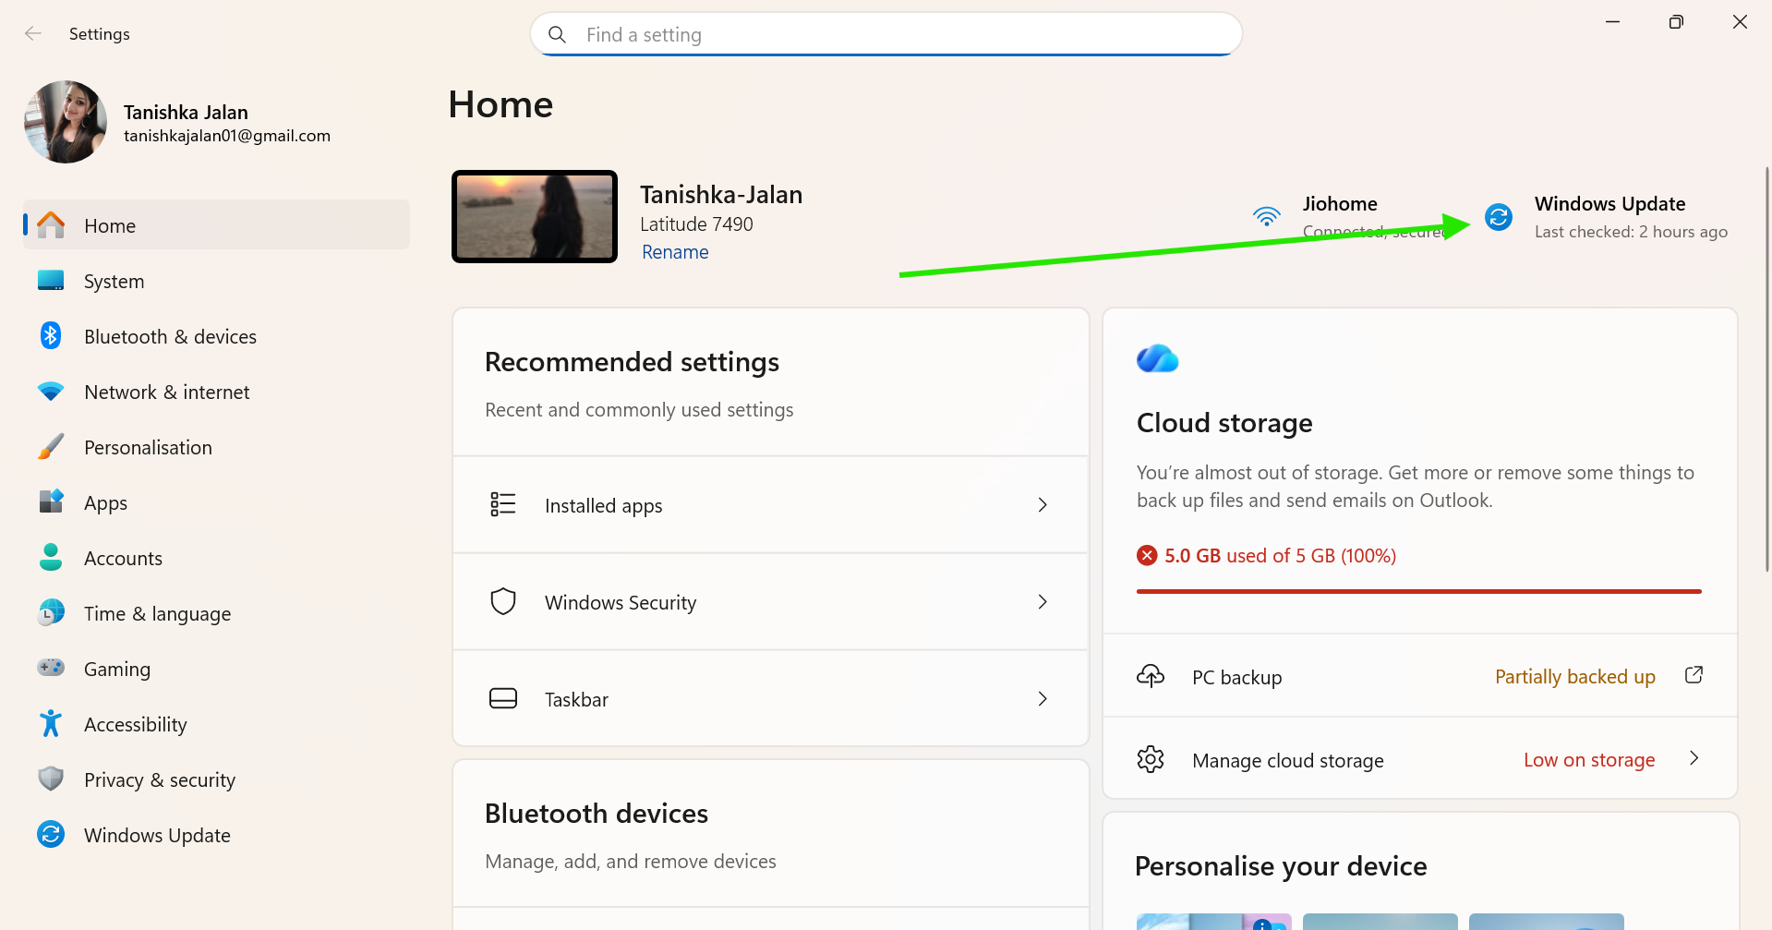Open Time & language settings

217,613
